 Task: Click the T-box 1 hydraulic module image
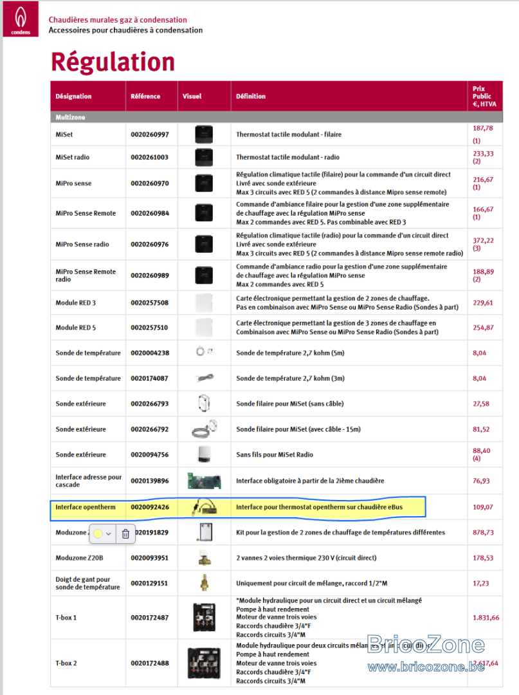[204, 617]
